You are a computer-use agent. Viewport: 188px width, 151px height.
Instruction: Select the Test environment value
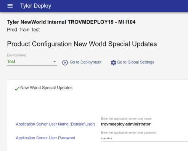pyautogui.click(x=11, y=62)
